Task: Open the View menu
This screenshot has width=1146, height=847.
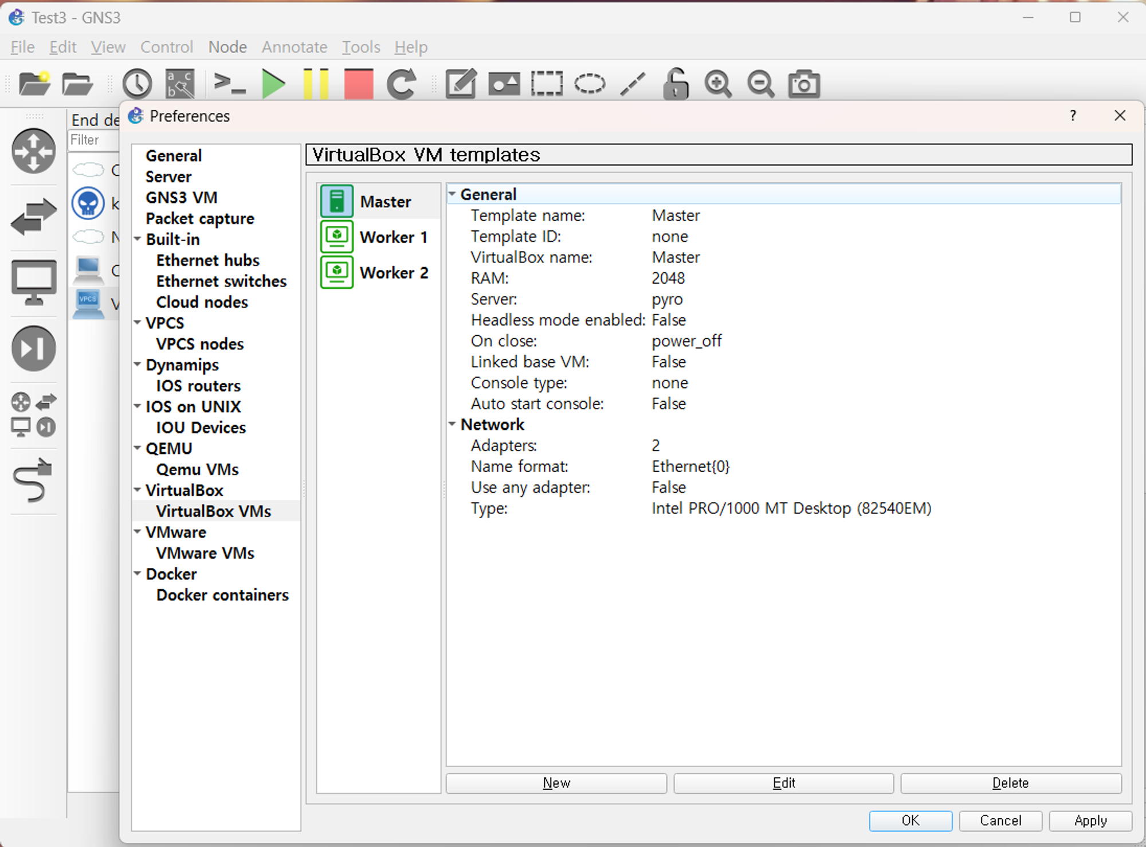Action: [108, 47]
